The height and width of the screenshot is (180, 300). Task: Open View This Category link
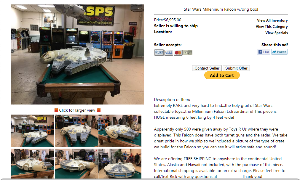click(272, 27)
